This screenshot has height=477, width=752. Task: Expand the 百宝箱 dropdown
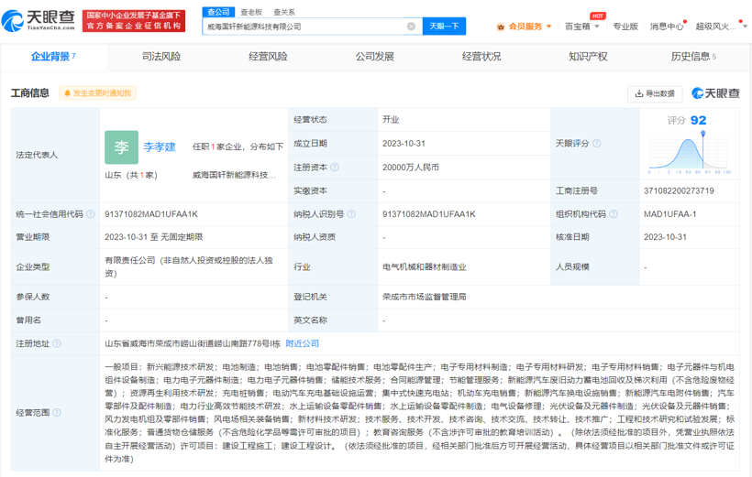tap(581, 27)
